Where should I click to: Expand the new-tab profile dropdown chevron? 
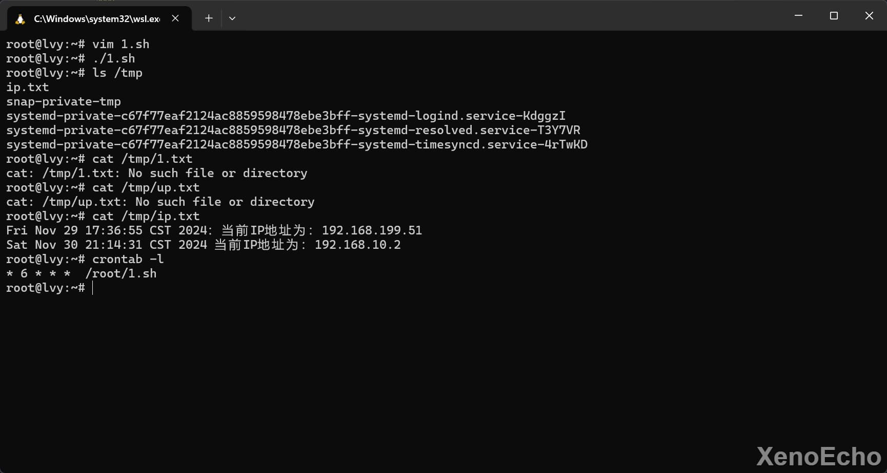click(x=232, y=18)
